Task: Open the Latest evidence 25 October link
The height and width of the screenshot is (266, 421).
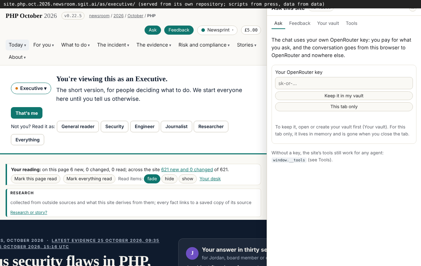Action: 105,240
